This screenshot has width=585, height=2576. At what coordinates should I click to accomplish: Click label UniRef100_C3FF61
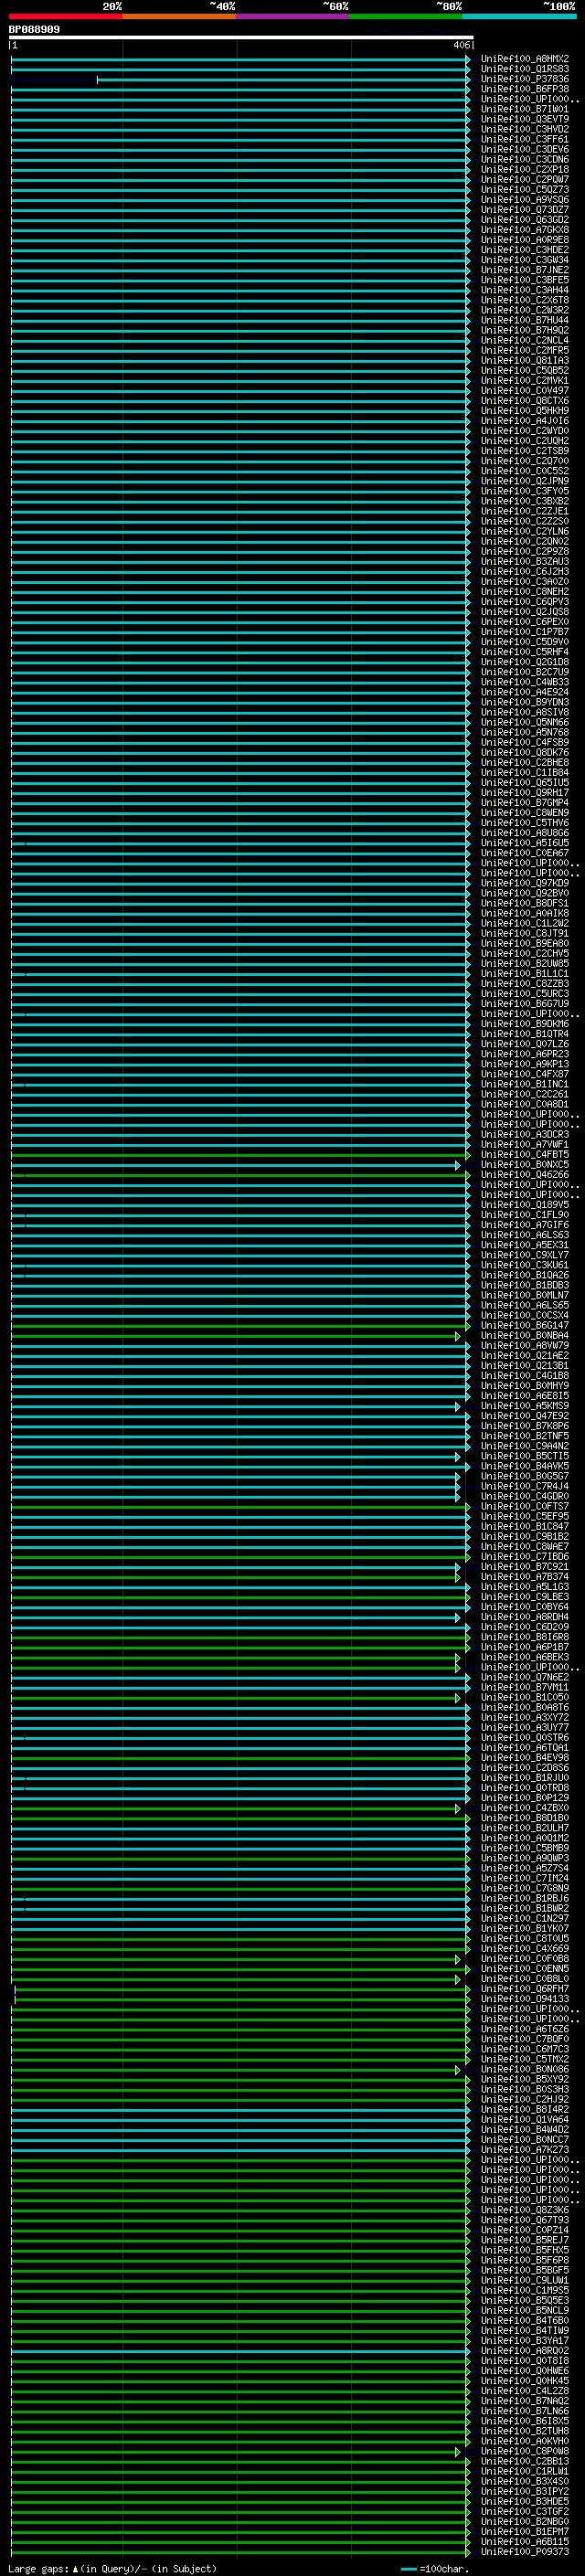click(x=525, y=139)
